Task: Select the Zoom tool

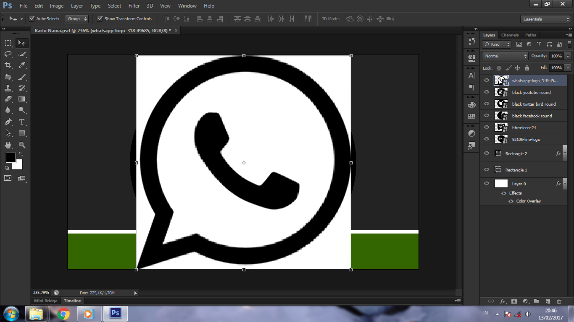Action: click(22, 145)
